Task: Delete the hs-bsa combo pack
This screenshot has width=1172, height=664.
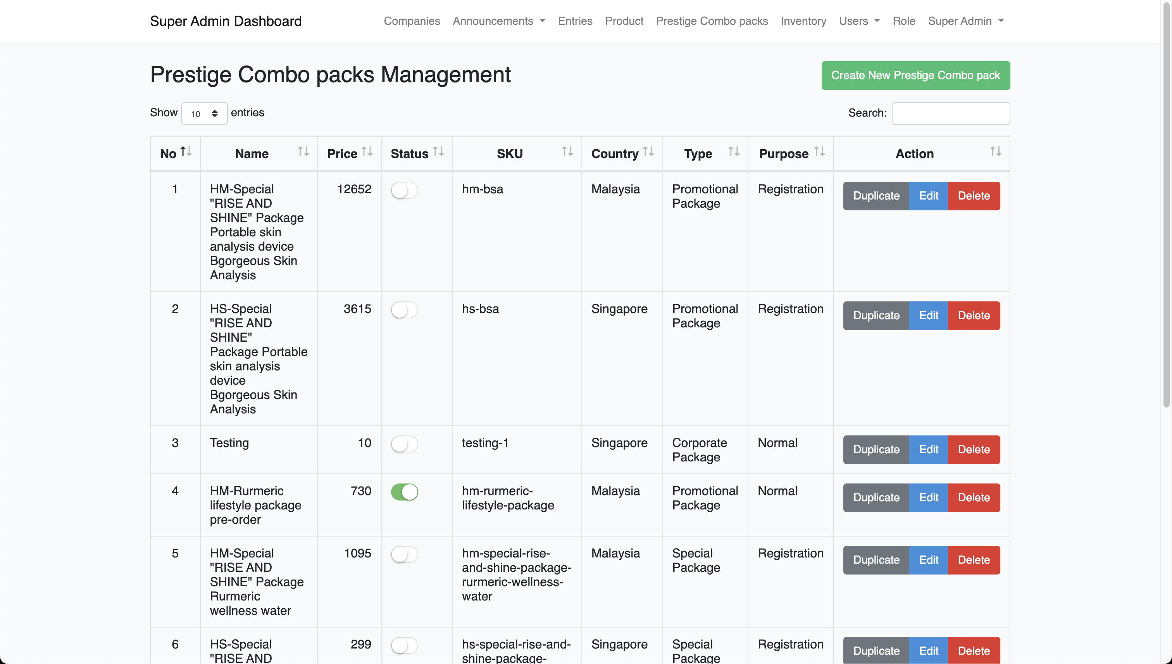Action: click(973, 316)
